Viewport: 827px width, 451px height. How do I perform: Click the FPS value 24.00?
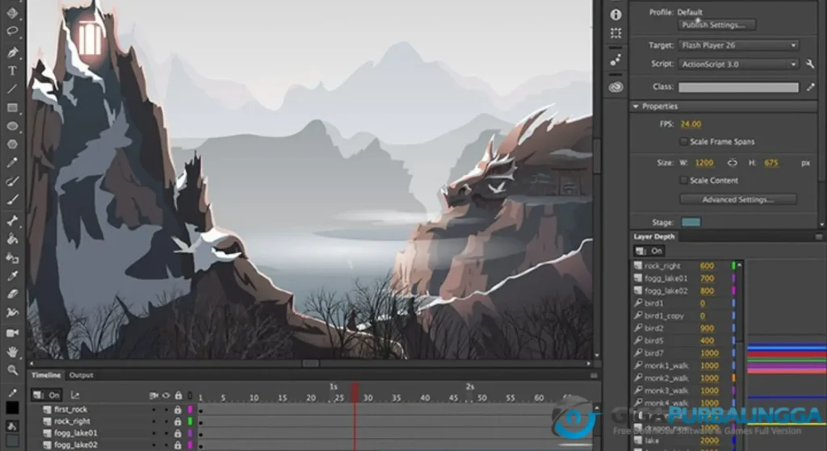(x=691, y=124)
